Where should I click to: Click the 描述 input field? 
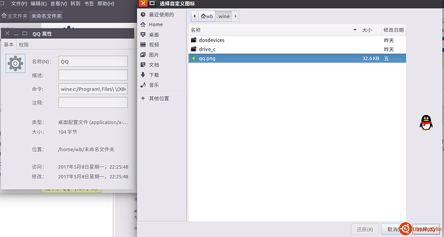tap(93, 75)
